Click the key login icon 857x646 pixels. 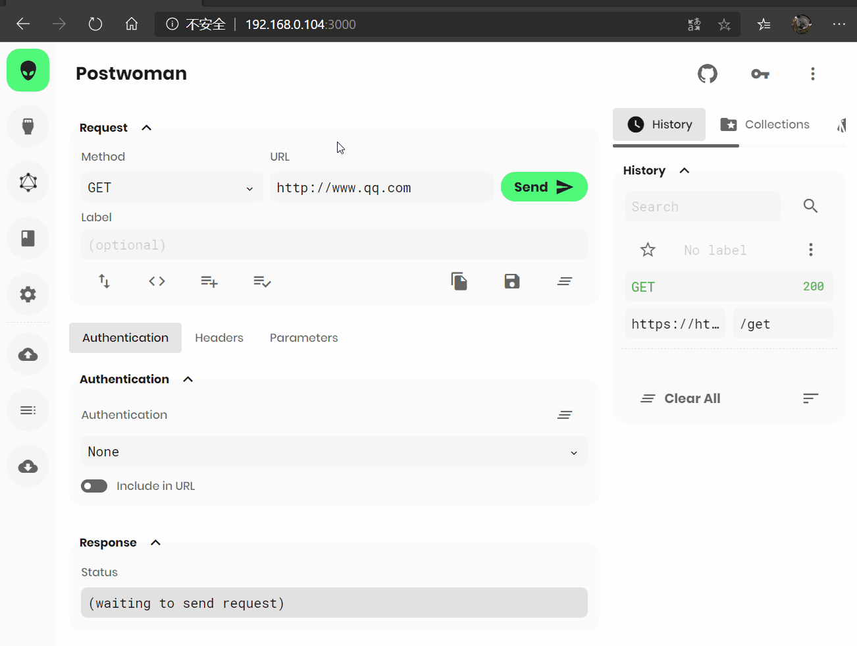(760, 74)
